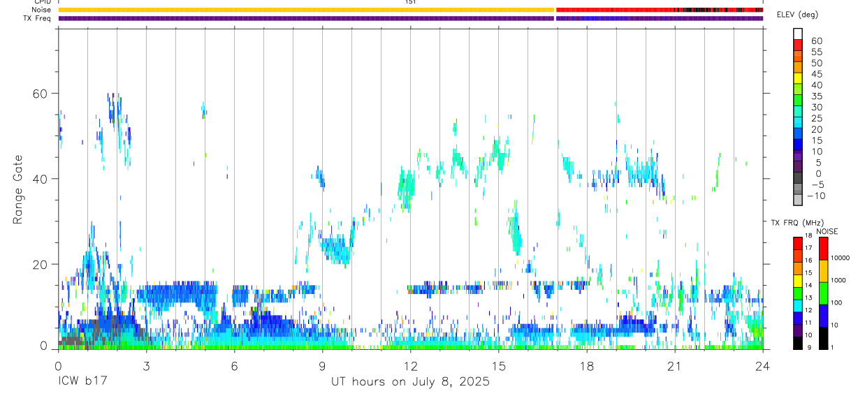Image resolution: width=858 pixels, height=396 pixels.
Task: Click the '35' label on the ELEV colorbar
Action: (x=816, y=96)
